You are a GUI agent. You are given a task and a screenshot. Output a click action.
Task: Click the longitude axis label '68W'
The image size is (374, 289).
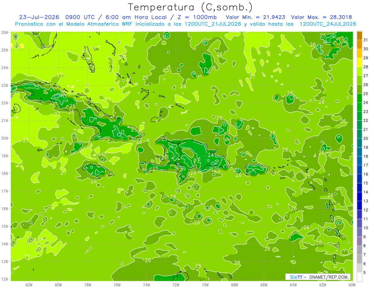[x=235, y=285]
